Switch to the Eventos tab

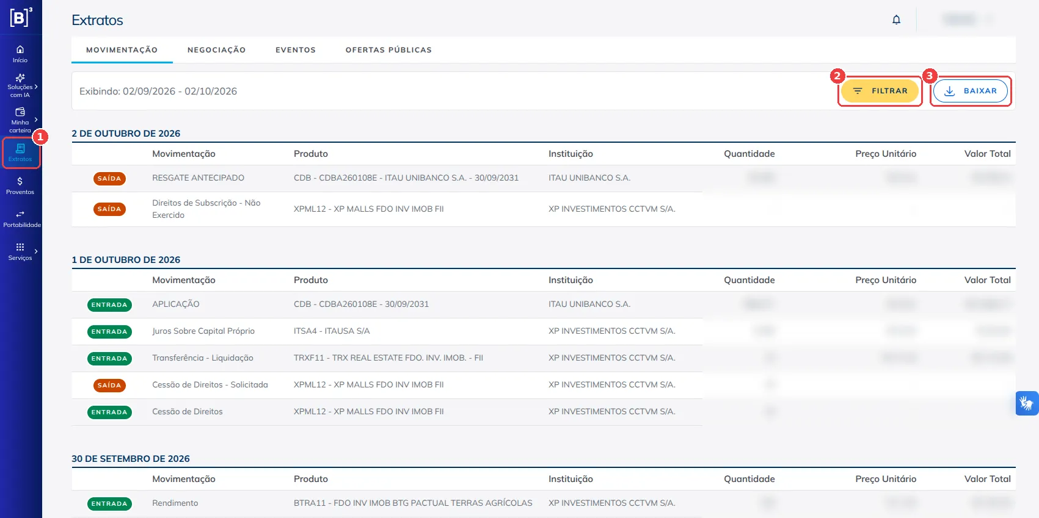point(296,50)
